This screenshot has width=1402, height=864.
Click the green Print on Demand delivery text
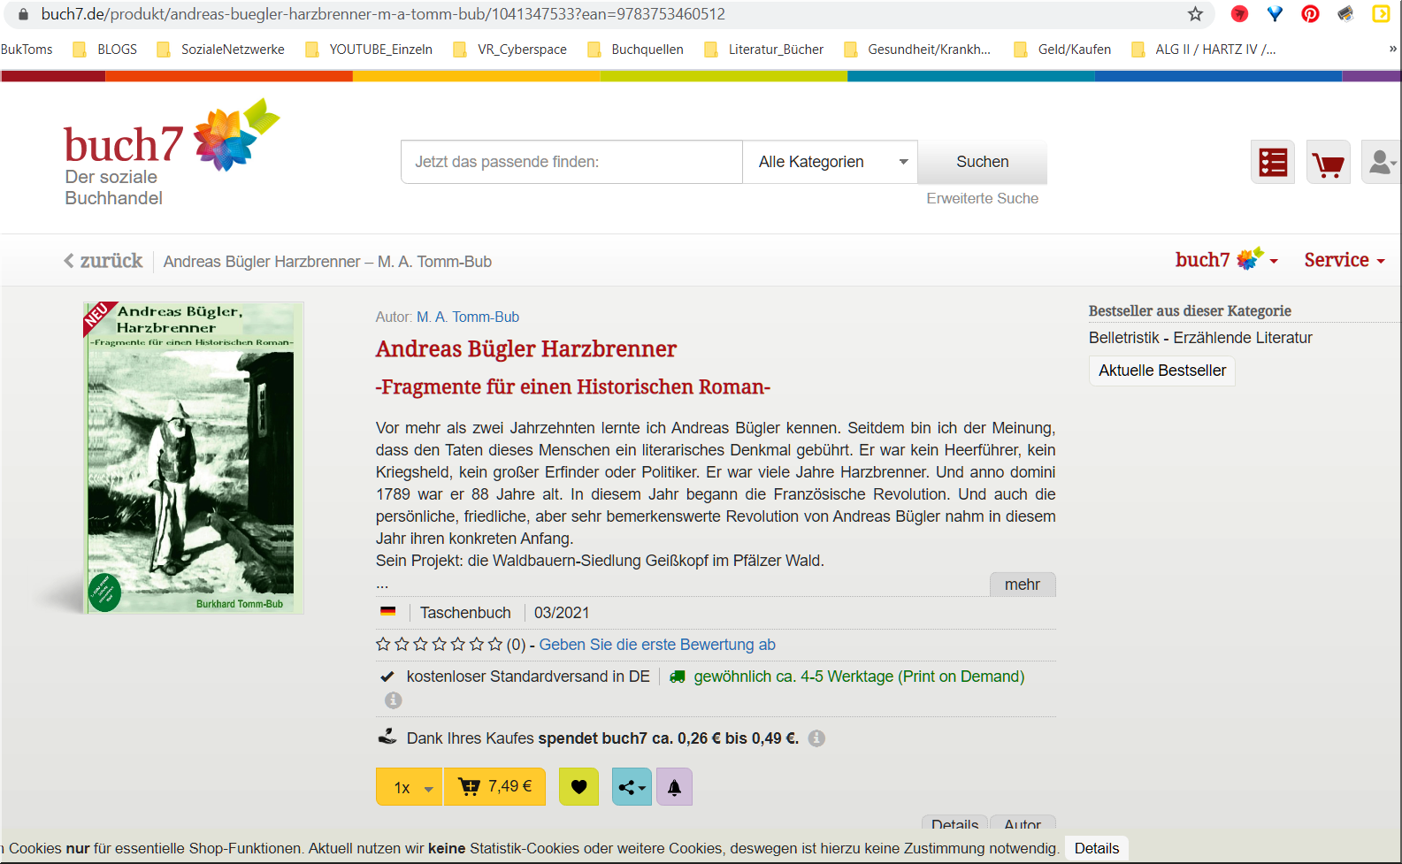click(x=859, y=677)
